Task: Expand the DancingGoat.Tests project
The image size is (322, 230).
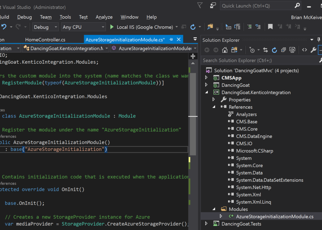Action: 207,224
